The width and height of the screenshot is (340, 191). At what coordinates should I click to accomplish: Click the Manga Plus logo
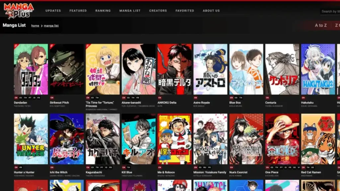click(19, 10)
